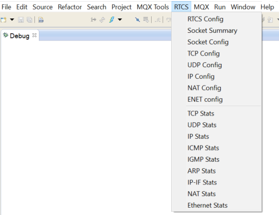
Task: Open the Window menu
Action: point(243,7)
